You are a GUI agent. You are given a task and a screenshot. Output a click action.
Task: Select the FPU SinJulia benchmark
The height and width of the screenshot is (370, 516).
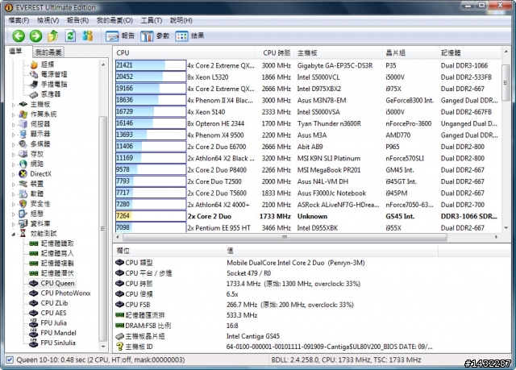pyautogui.click(x=58, y=343)
